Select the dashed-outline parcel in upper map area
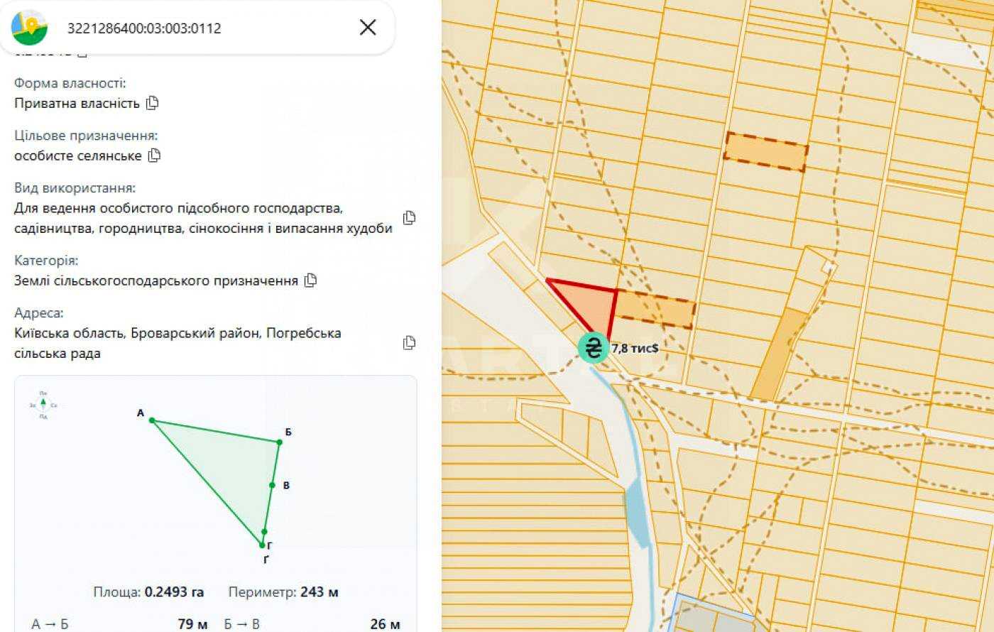The width and height of the screenshot is (994, 632). [x=765, y=151]
